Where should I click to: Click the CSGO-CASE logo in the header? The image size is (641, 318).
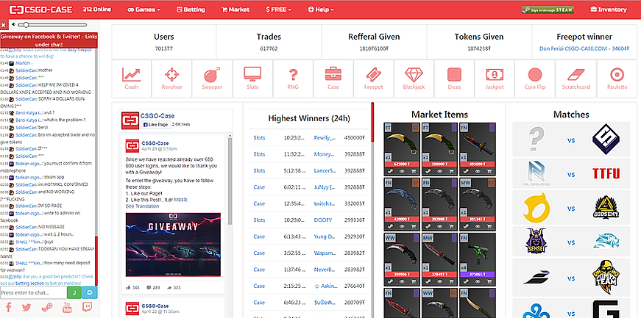pos(41,10)
